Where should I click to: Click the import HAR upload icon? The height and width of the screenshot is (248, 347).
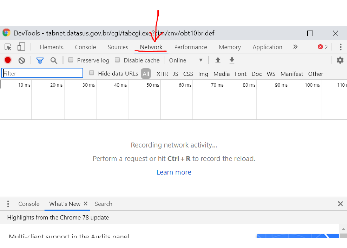218,60
